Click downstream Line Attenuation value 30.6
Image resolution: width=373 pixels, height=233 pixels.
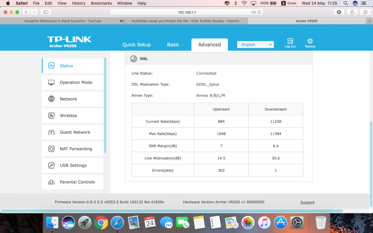pyautogui.click(x=276, y=158)
